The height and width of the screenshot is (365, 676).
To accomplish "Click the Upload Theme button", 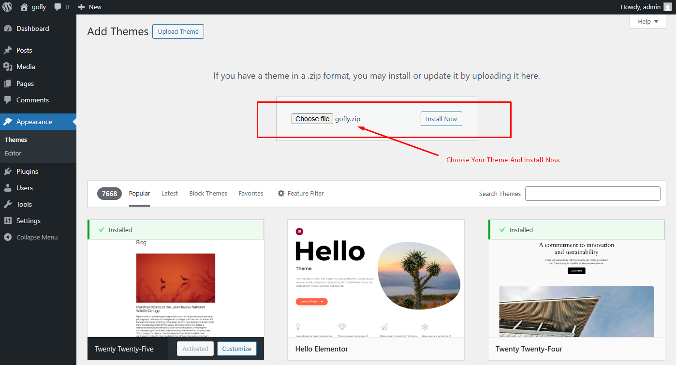I will [178, 31].
